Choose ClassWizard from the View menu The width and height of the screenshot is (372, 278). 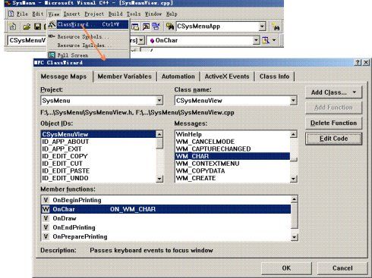click(88, 24)
